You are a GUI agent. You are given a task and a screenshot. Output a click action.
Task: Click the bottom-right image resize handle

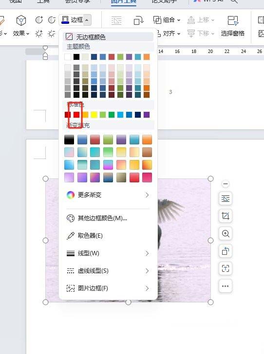click(x=210, y=302)
